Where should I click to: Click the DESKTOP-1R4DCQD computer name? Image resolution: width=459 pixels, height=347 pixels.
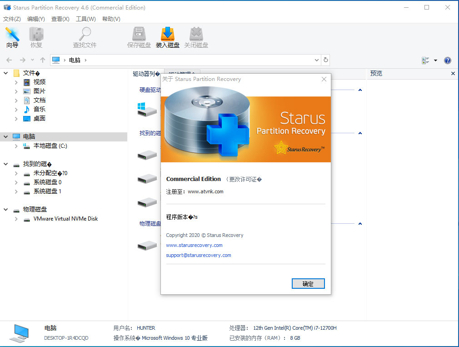[x=66, y=338]
